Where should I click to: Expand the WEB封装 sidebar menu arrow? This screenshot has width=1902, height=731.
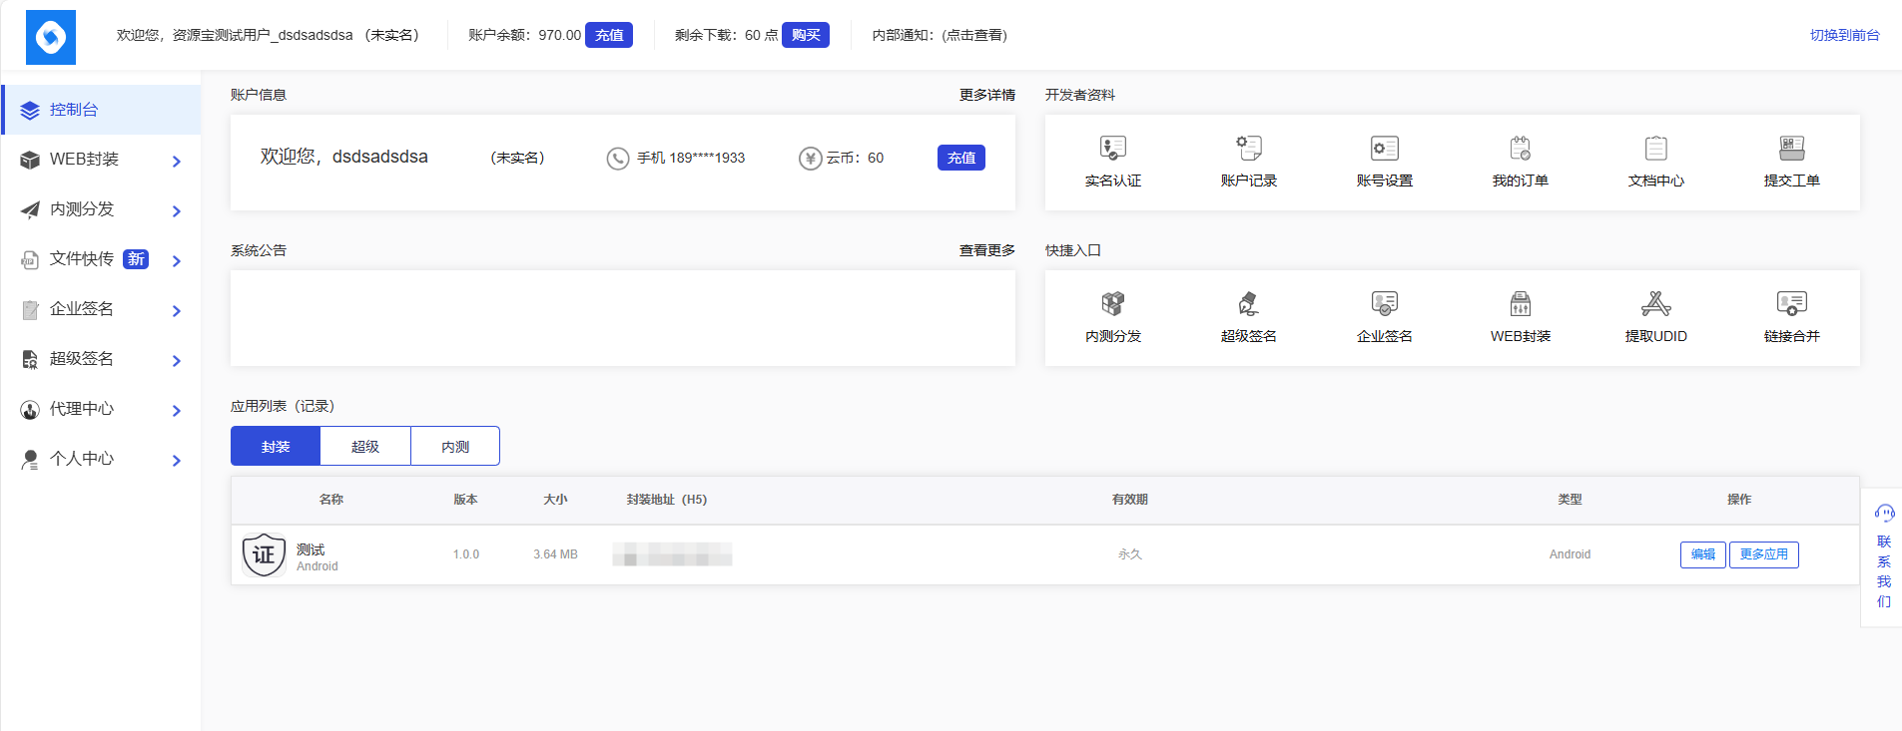[x=177, y=162]
